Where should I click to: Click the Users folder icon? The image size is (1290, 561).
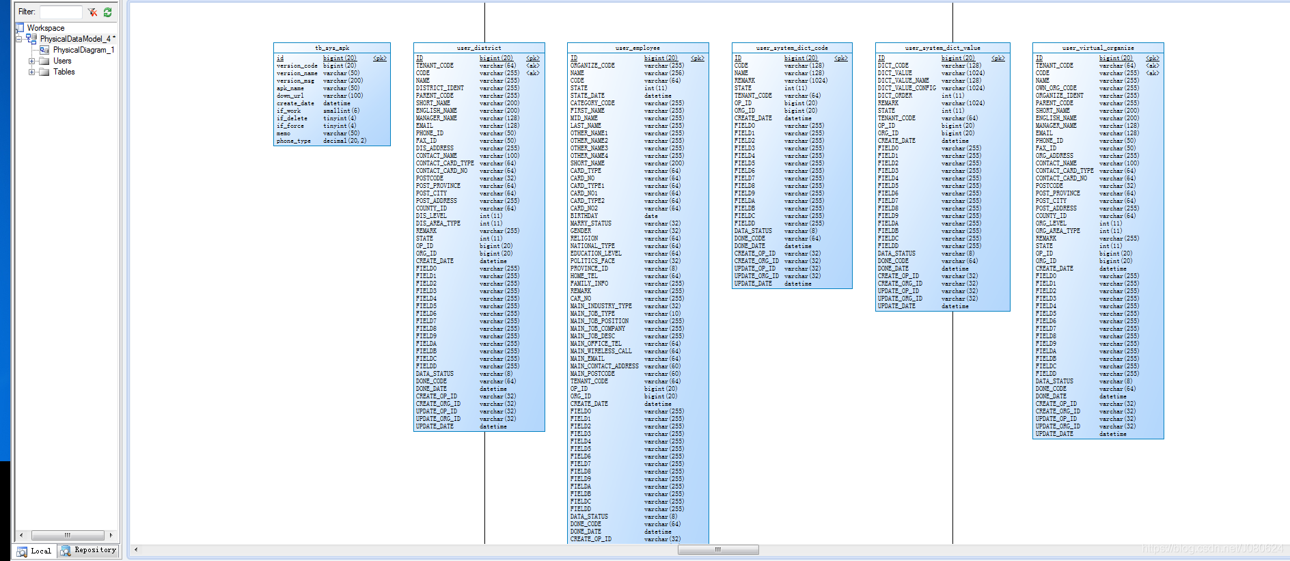tap(44, 61)
